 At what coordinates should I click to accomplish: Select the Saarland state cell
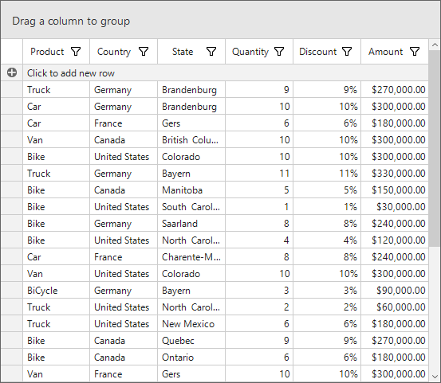191,224
